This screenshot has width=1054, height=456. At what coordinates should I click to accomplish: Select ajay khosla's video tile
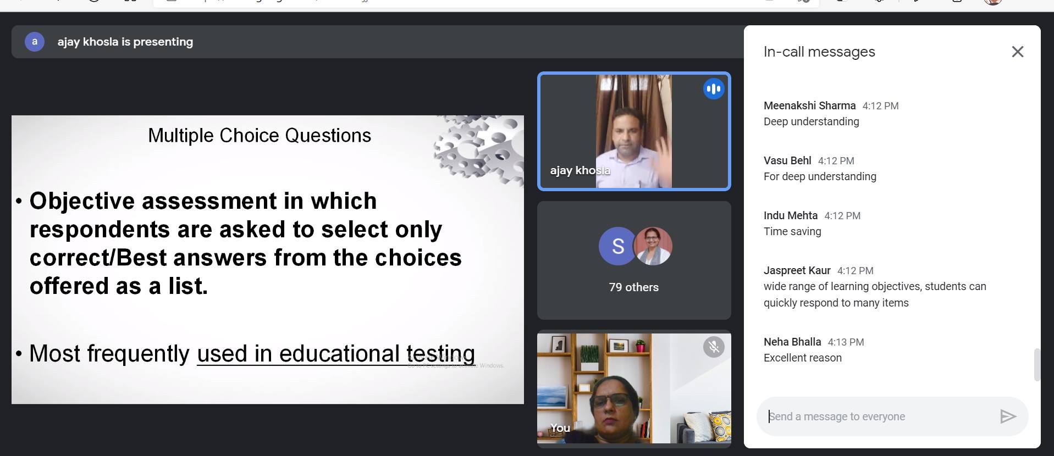pyautogui.click(x=634, y=131)
